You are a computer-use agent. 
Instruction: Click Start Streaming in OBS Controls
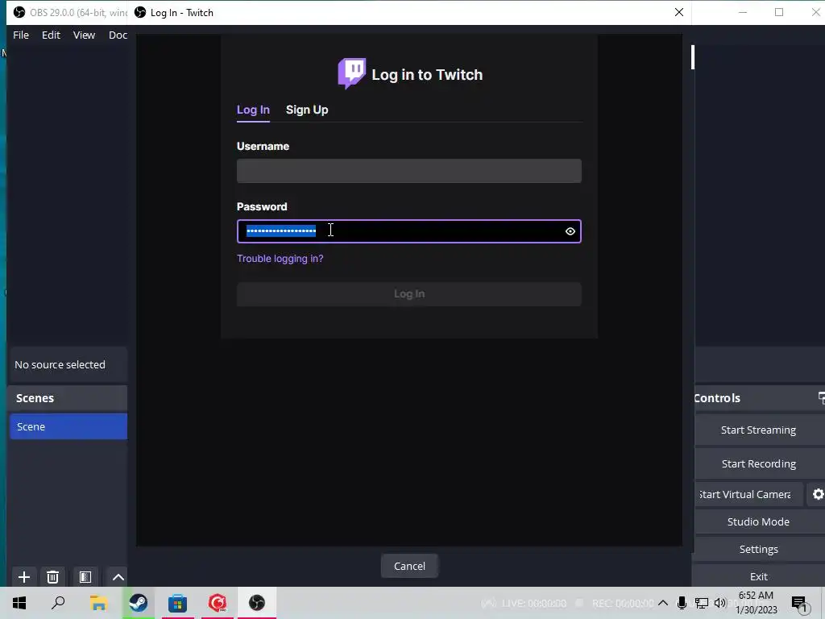click(x=758, y=430)
